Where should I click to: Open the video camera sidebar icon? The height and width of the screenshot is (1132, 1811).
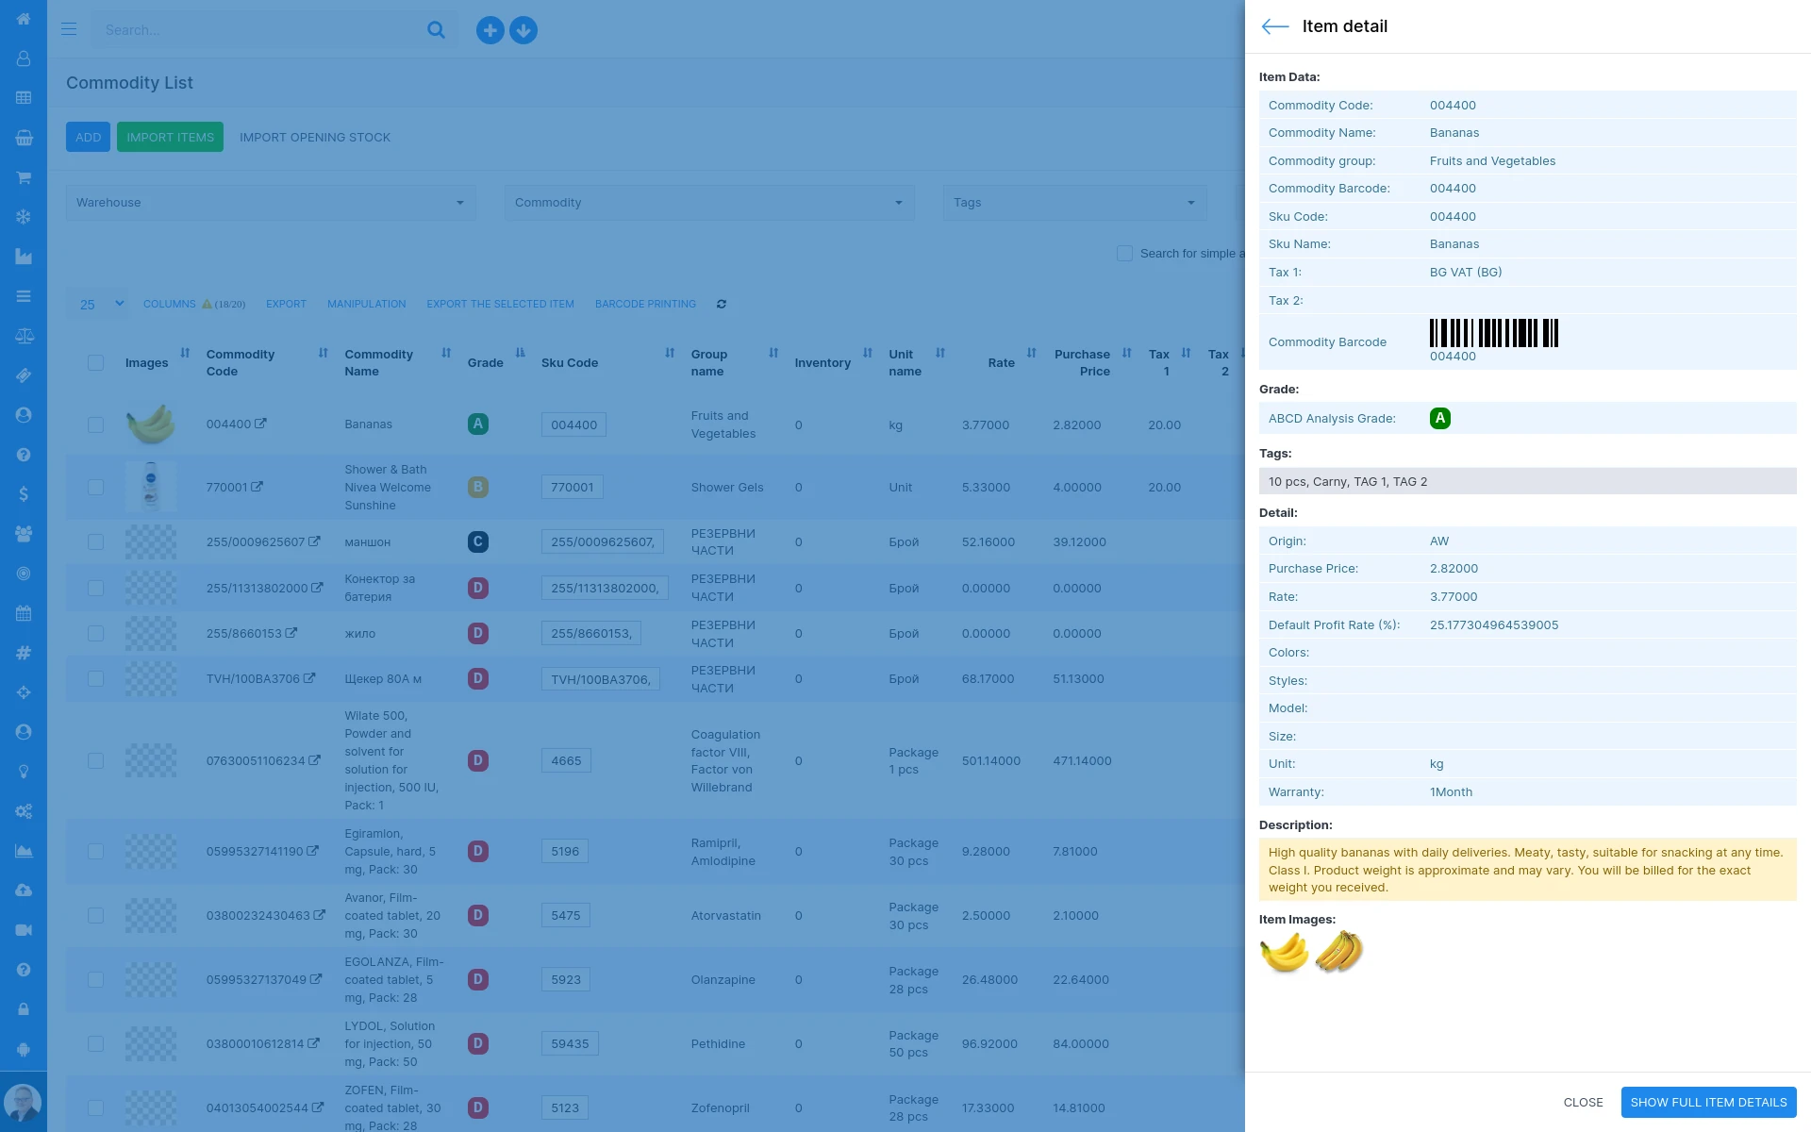pyautogui.click(x=24, y=930)
